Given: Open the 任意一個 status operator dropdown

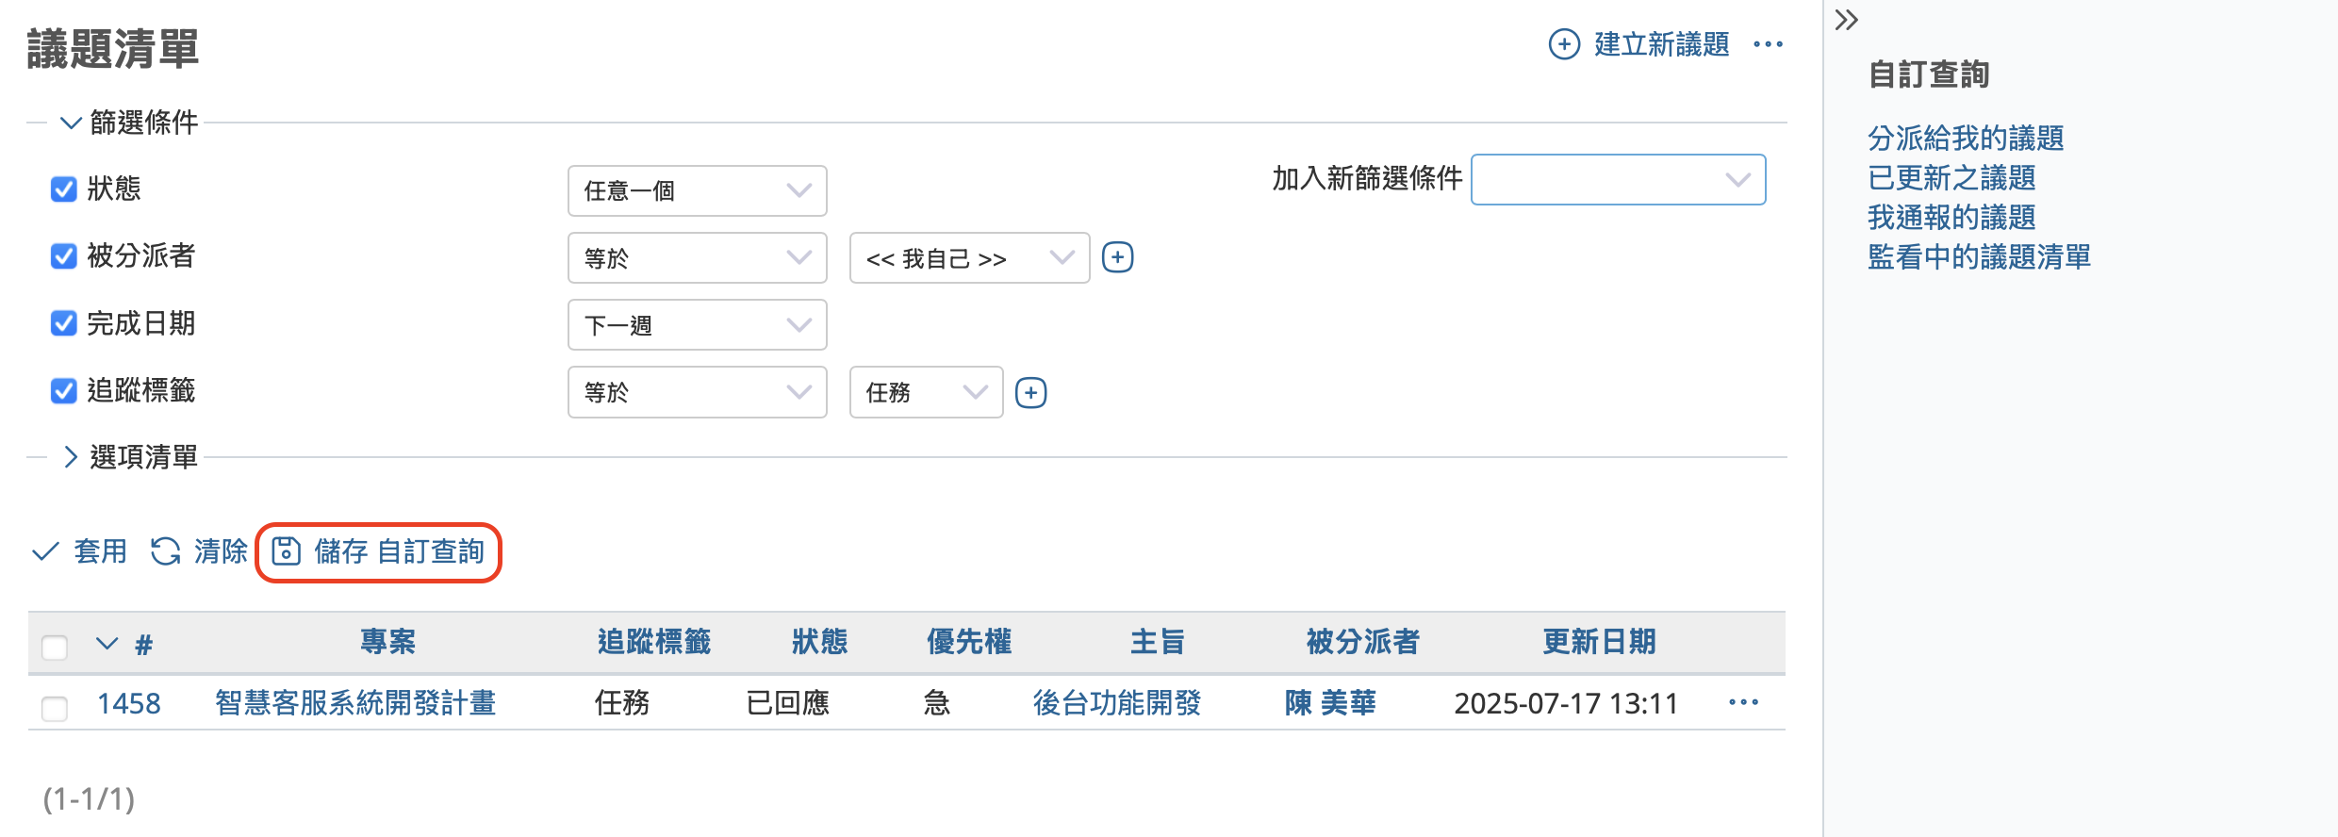Looking at the screenshot, I should pos(697,190).
